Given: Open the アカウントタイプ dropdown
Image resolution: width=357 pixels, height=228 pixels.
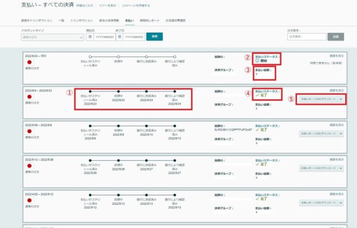Looking at the screenshot, I should click(x=52, y=37).
